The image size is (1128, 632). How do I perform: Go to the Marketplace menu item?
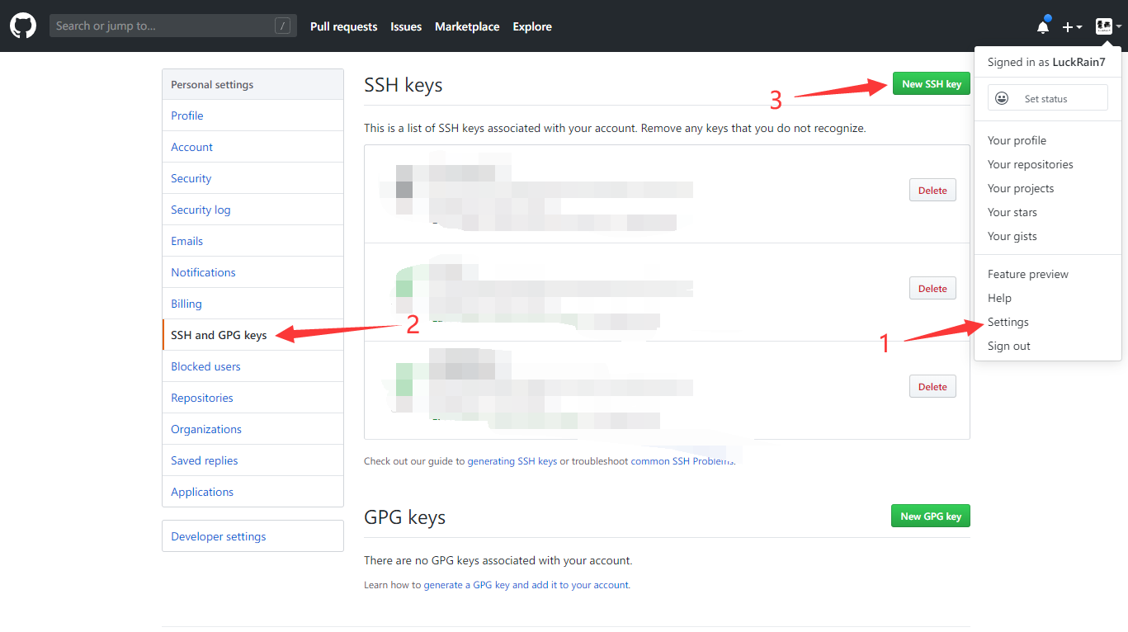coord(466,26)
